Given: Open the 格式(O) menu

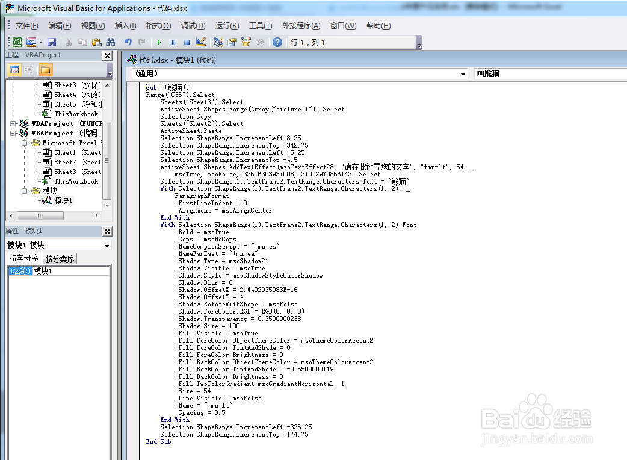Looking at the screenshot, I should point(158,26).
